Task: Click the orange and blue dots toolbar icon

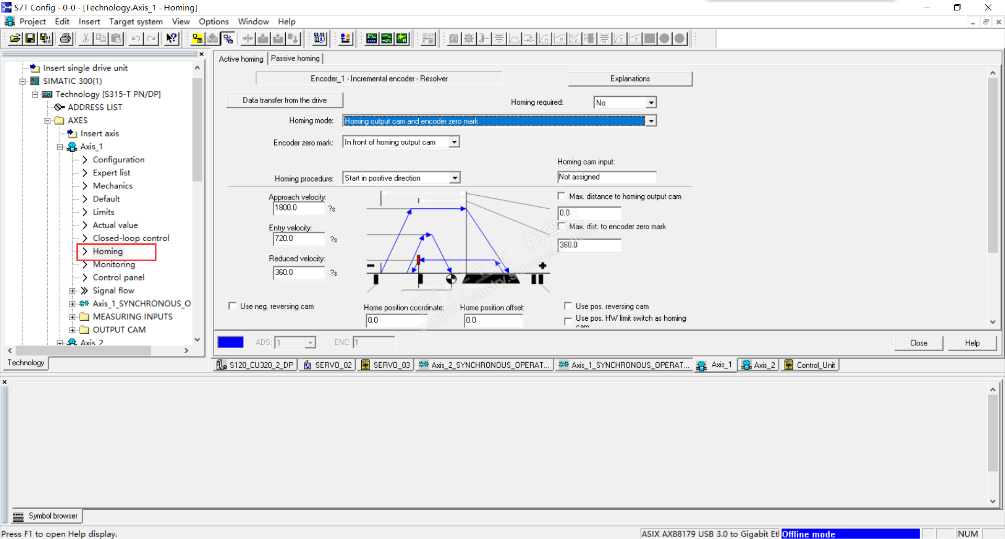Action: click(345, 38)
